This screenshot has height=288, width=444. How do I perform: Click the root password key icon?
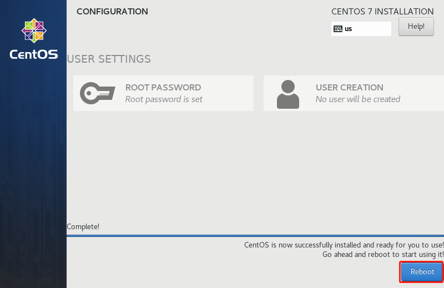[x=98, y=93]
